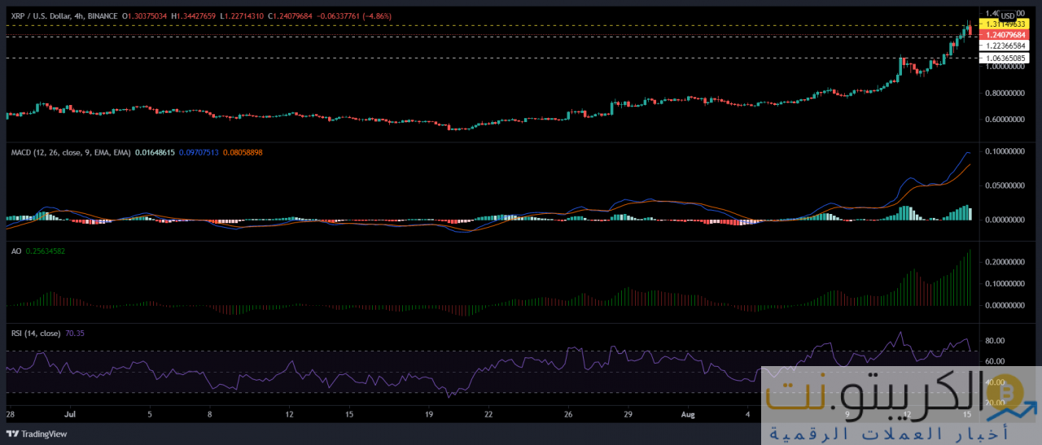The width and height of the screenshot is (1042, 445).
Task: Click date 22 on the time axis
Action: (x=488, y=414)
